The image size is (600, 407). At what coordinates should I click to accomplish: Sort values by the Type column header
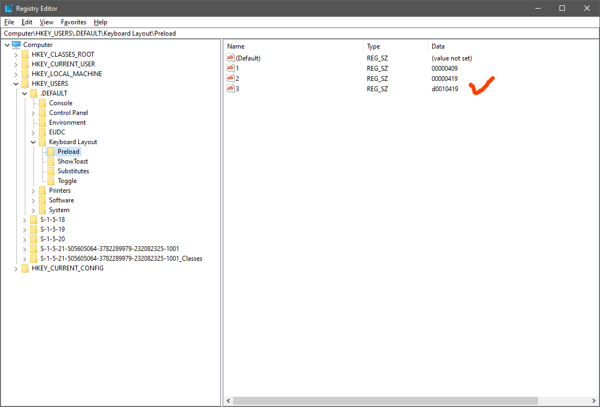click(x=396, y=46)
